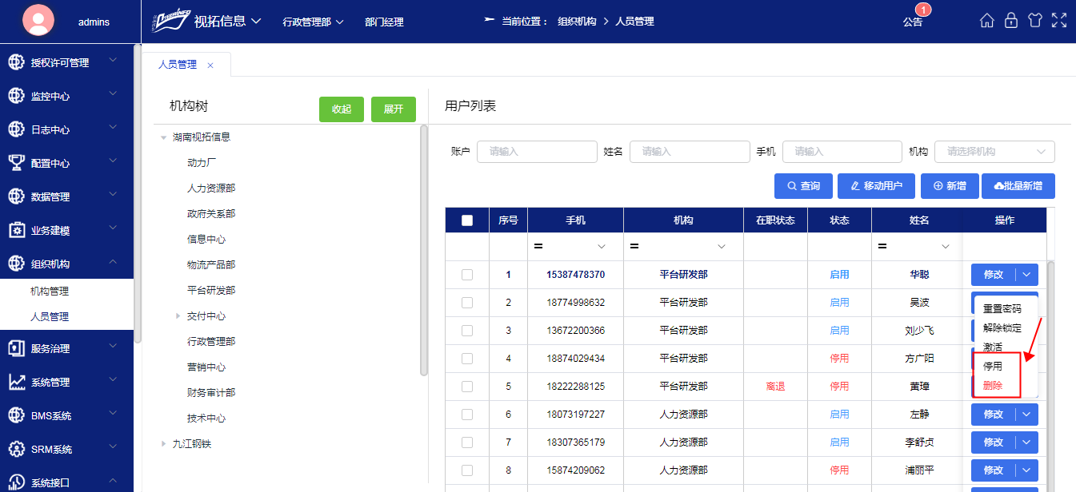Viewport: 1076px width, 492px height.
Task: Click the icon beside 服务治理
Action: click(16, 348)
